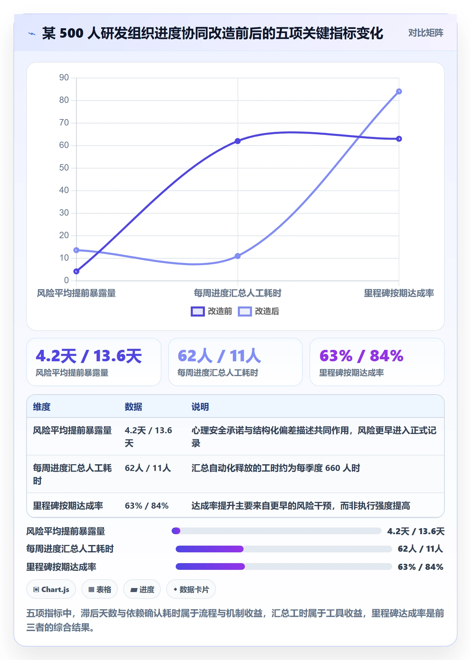Click x-axis label 里程碑按期达成率
This screenshot has height=660, width=471.
coord(399,293)
